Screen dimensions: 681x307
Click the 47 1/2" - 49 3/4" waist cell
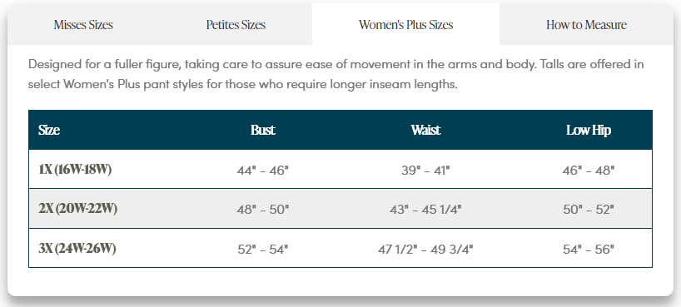425,250
